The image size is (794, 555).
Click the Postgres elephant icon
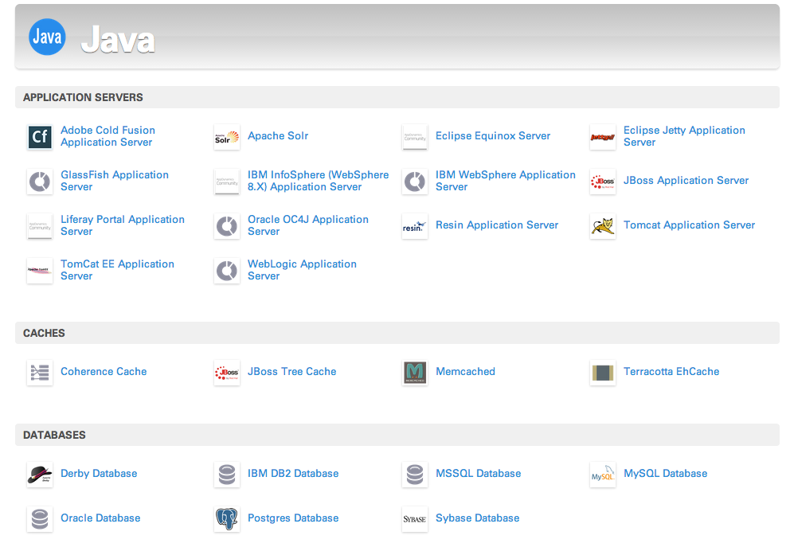(x=227, y=519)
